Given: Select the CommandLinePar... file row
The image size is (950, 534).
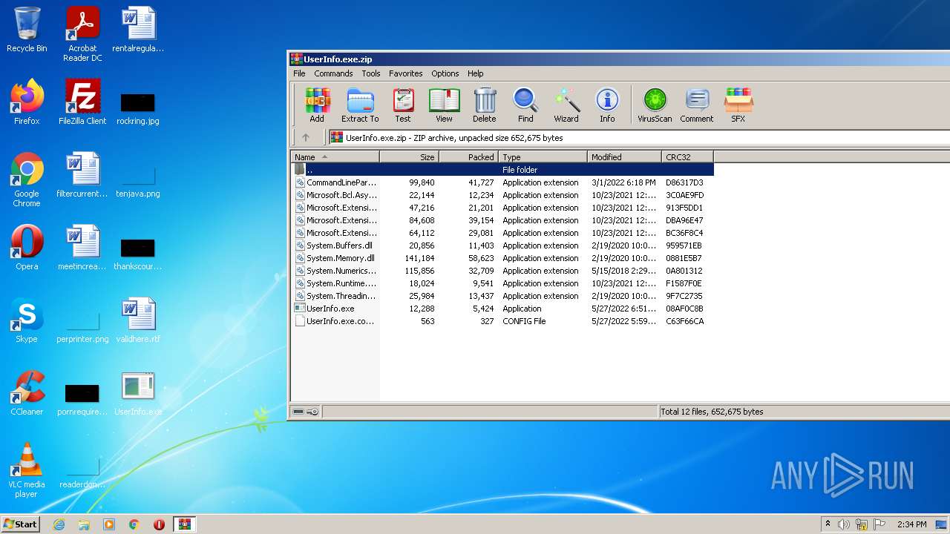Looking at the screenshot, I should 502,182.
